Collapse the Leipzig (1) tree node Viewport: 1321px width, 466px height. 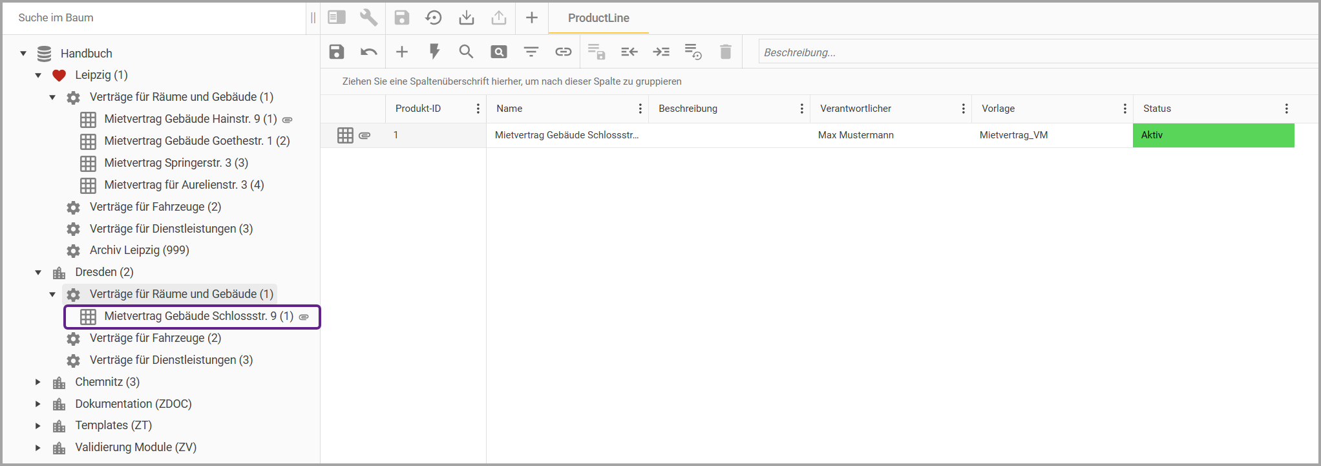(x=38, y=75)
